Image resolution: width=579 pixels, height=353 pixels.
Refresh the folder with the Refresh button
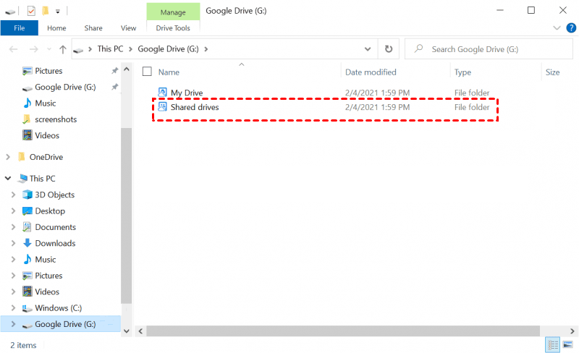point(389,48)
